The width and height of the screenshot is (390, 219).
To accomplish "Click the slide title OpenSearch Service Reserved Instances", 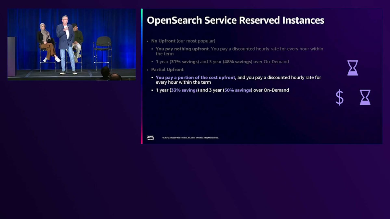I will 236,20.
